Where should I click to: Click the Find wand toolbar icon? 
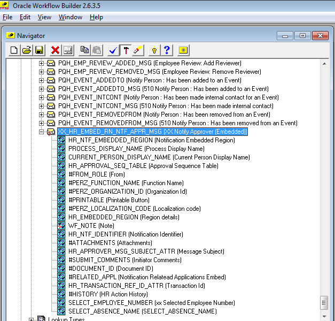[138, 50]
